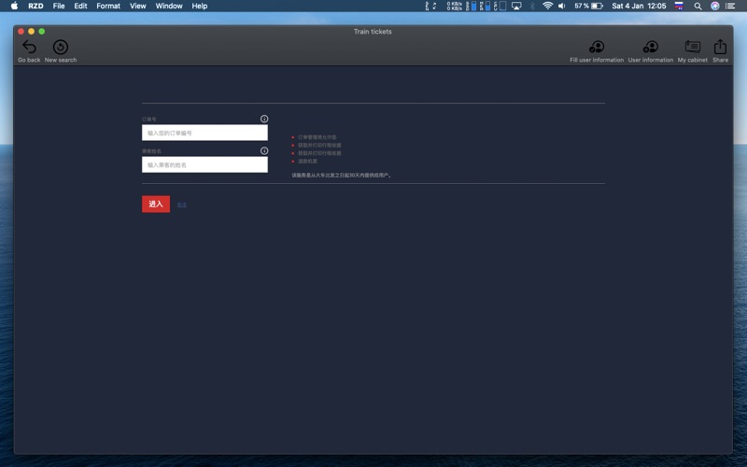Open the View menu
The height and width of the screenshot is (467, 747).
pyautogui.click(x=137, y=6)
